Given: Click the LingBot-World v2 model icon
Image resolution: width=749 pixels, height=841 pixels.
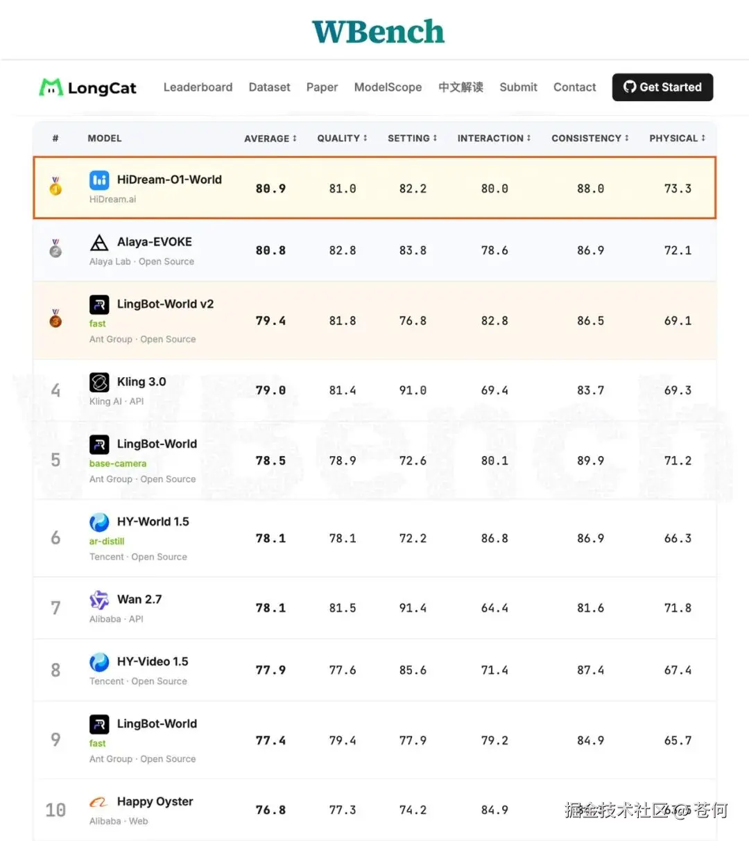Looking at the screenshot, I should pos(99,304).
